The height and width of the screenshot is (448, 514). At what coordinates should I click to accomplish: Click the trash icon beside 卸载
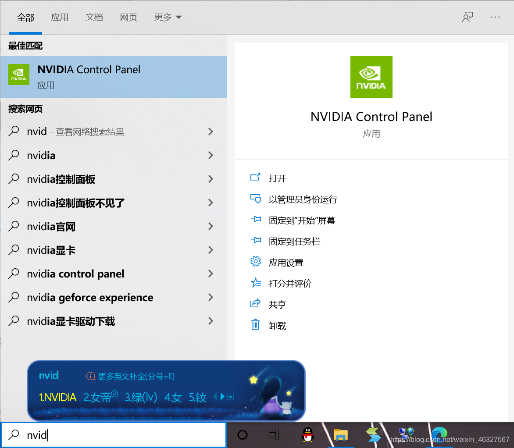coord(255,324)
